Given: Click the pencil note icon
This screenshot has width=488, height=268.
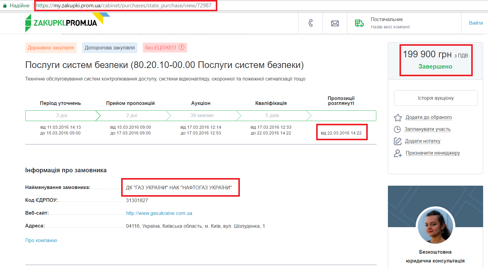Looking at the screenshot, I should tap(397, 141).
